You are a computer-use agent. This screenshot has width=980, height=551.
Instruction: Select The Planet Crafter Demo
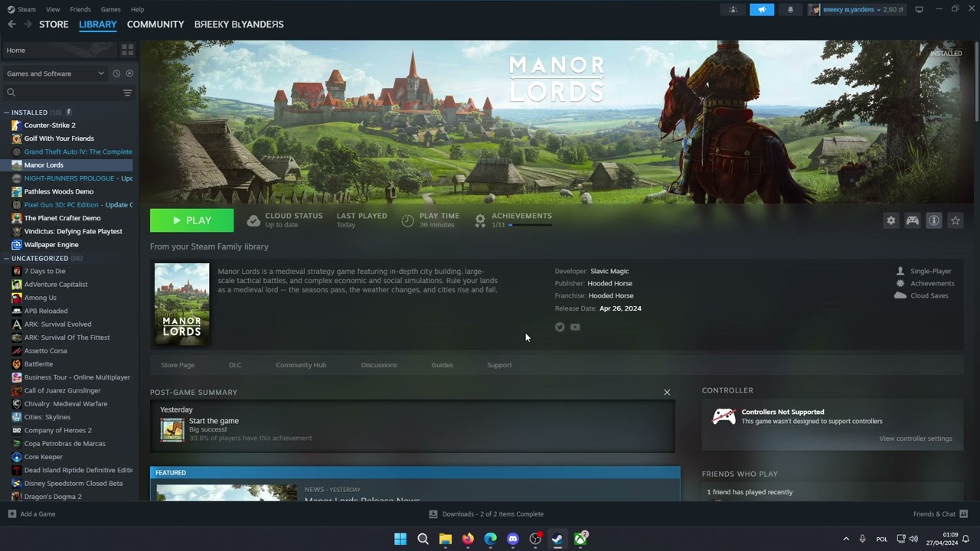(62, 218)
